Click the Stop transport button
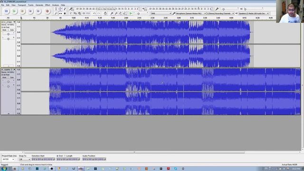 (22, 11)
